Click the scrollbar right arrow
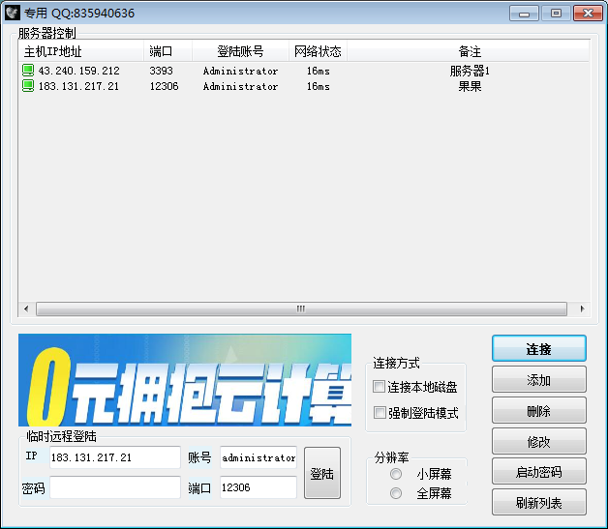Image resolution: width=608 pixels, height=529 pixels. click(582, 309)
